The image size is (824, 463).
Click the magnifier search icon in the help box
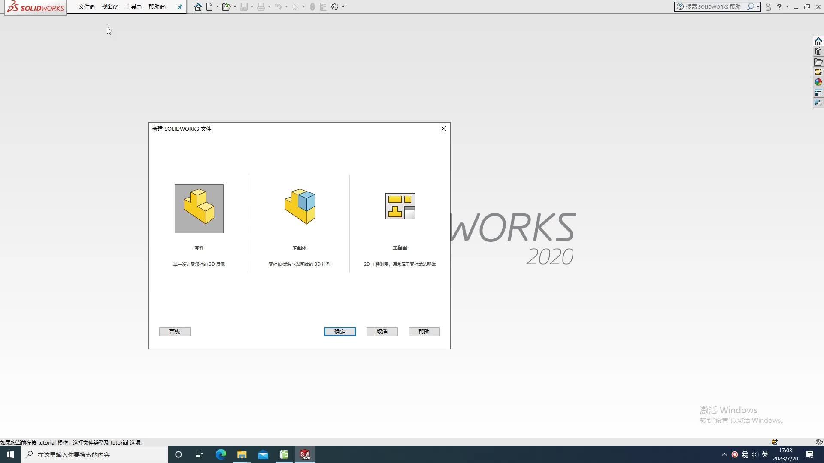(x=750, y=7)
